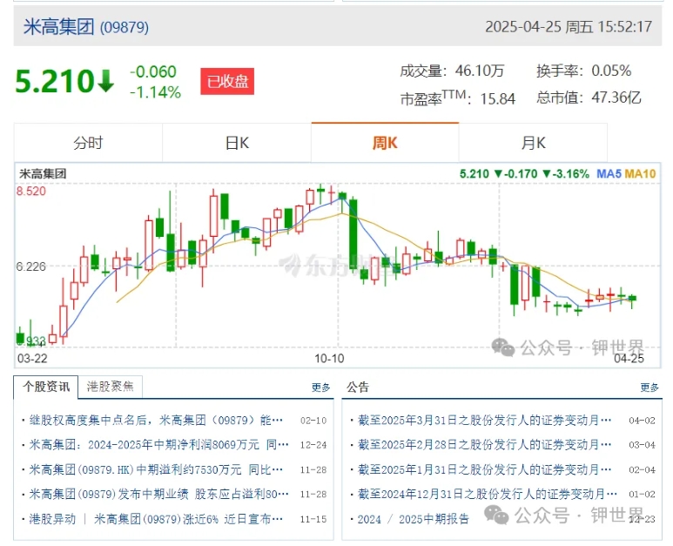Open the 个股资讯 news tab
The image size is (673, 546).
[46, 387]
